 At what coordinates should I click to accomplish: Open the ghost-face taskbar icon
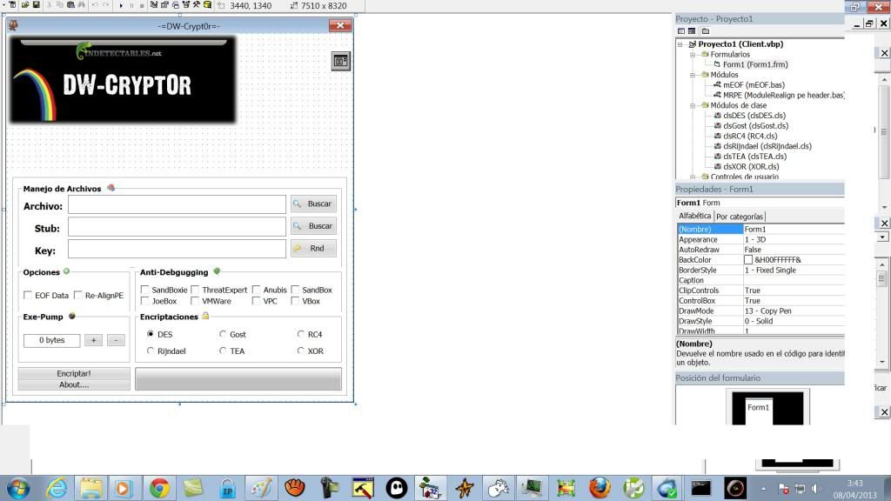tap(396, 488)
